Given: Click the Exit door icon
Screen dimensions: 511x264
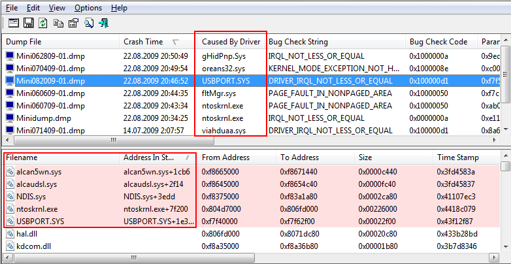Looking at the screenshot, I should [103, 24].
